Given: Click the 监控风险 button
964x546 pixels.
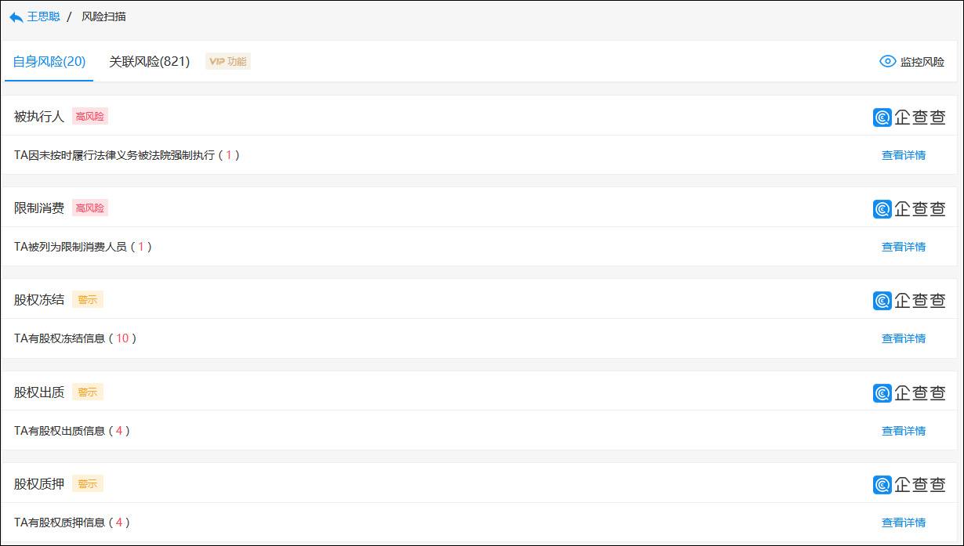Looking at the screenshot, I should pos(922,62).
